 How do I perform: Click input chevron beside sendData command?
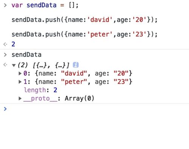(x=5, y=55)
